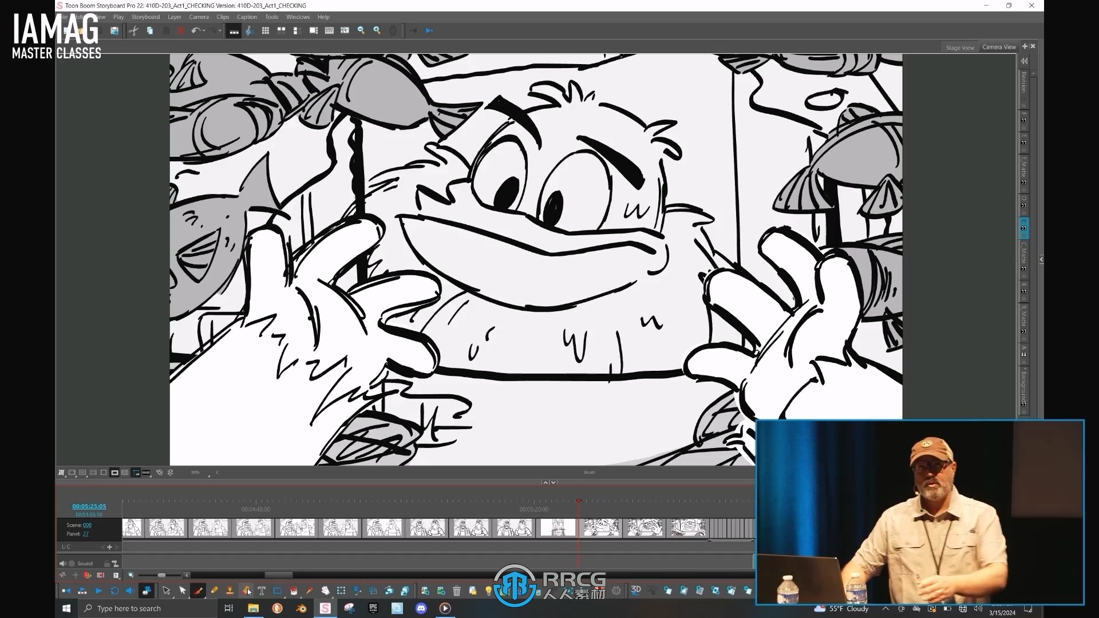
Task: Choose the Cutter marquee tool
Action: pyautogui.click(x=341, y=591)
